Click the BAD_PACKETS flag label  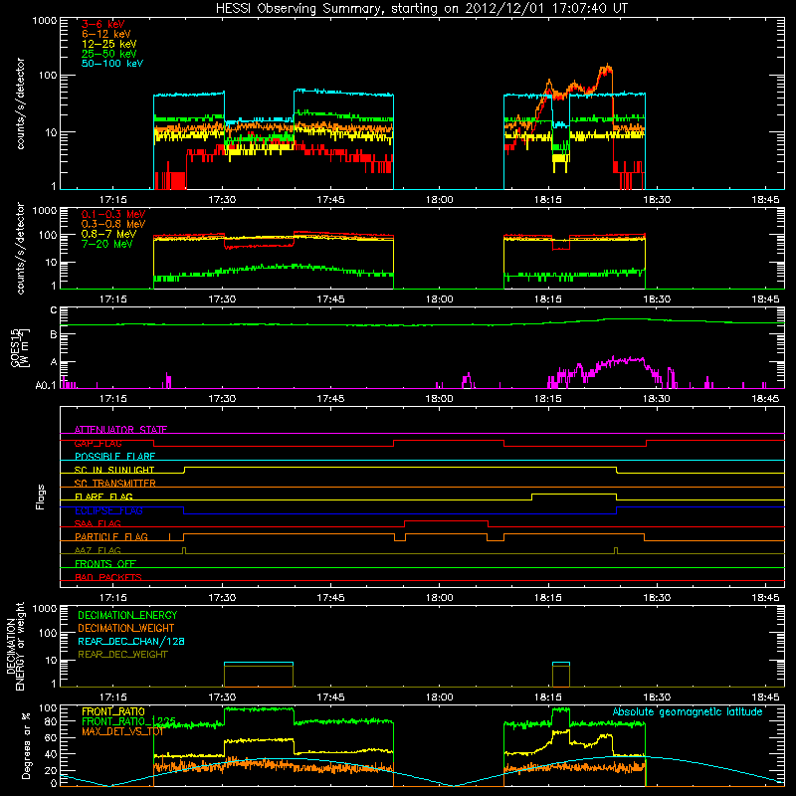pyautogui.click(x=108, y=577)
